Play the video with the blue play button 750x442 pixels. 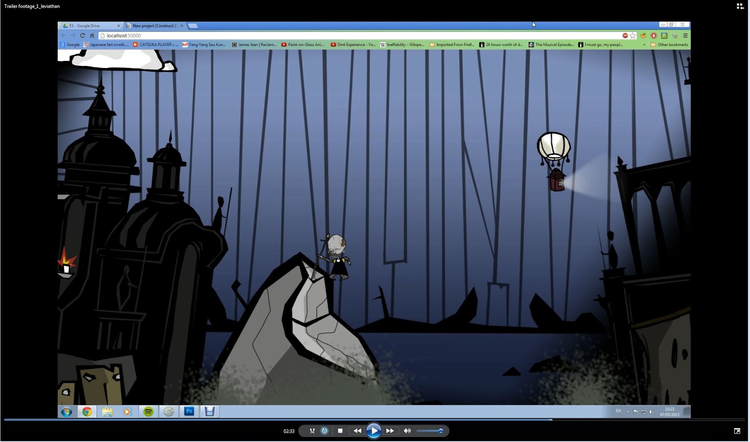tap(374, 431)
